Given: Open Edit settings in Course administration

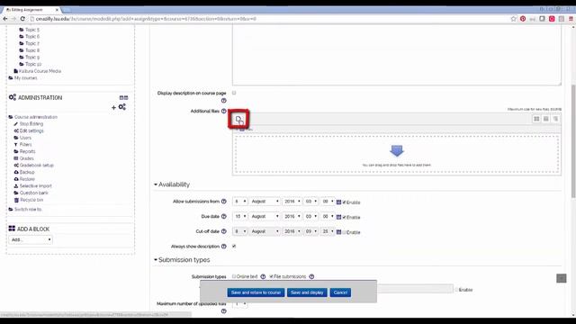Looking at the screenshot, I should (x=31, y=130).
